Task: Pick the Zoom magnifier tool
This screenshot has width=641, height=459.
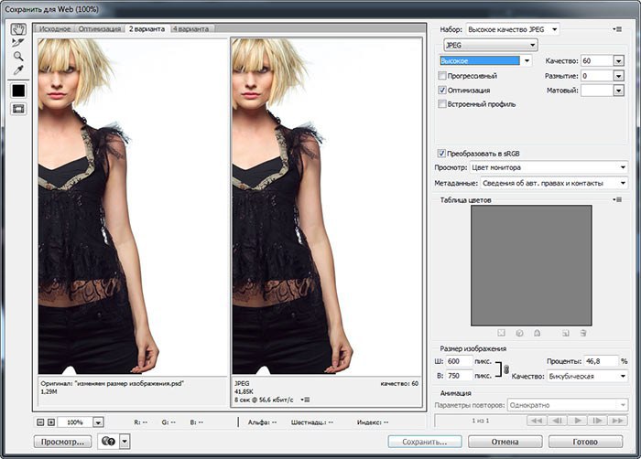Action: 17,56
